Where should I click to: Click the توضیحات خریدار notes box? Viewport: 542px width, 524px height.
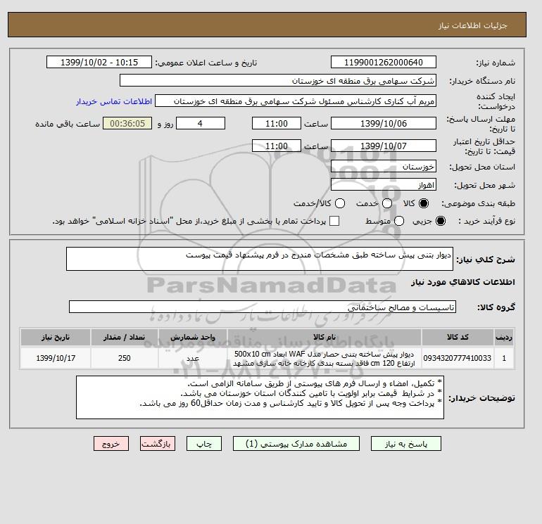tap(260, 397)
